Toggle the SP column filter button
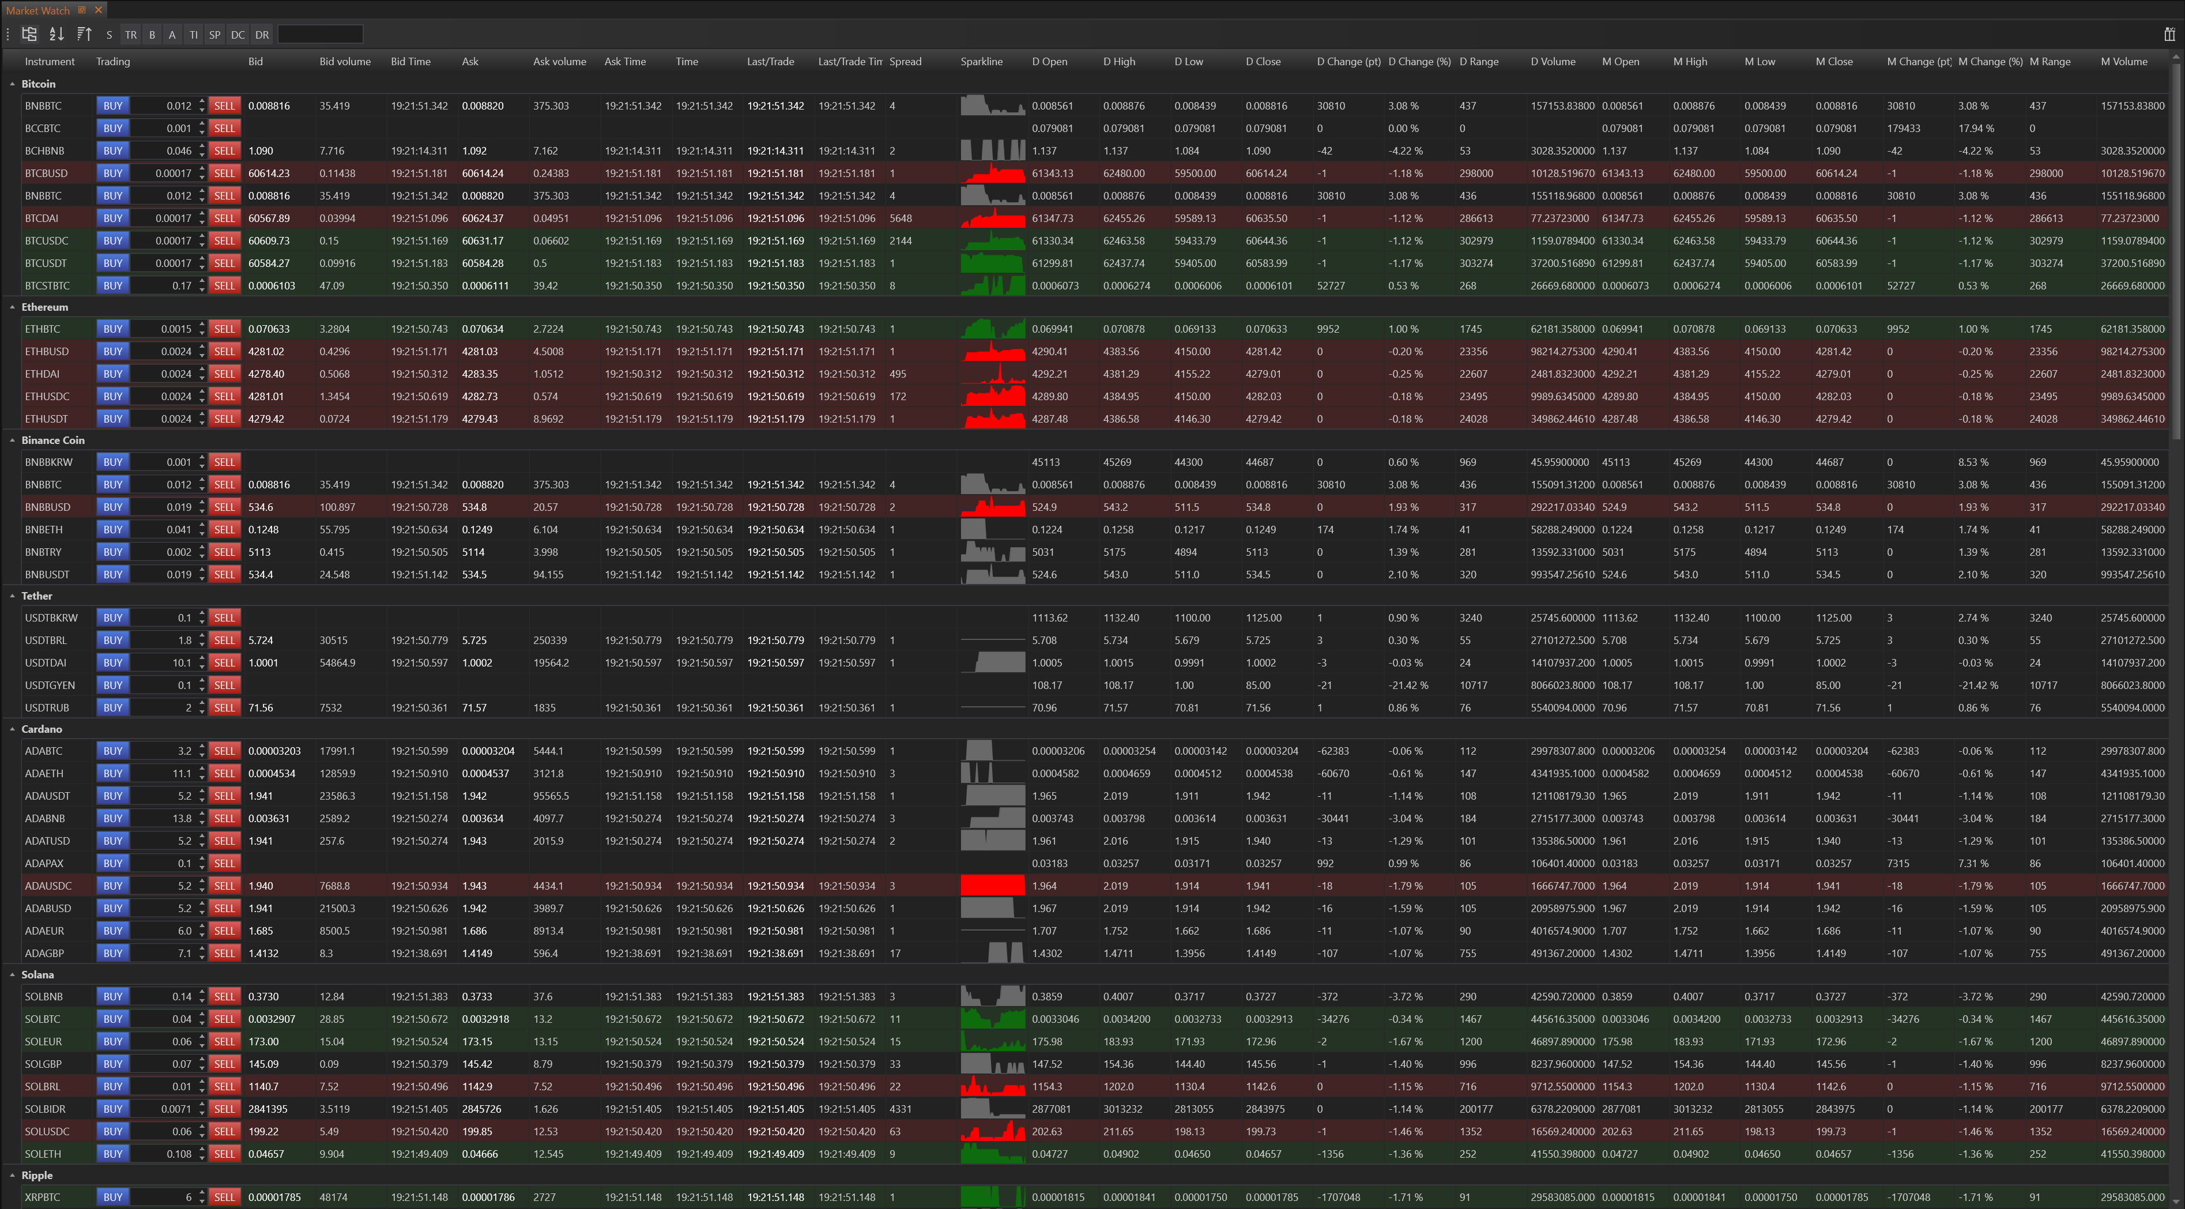 coord(214,35)
